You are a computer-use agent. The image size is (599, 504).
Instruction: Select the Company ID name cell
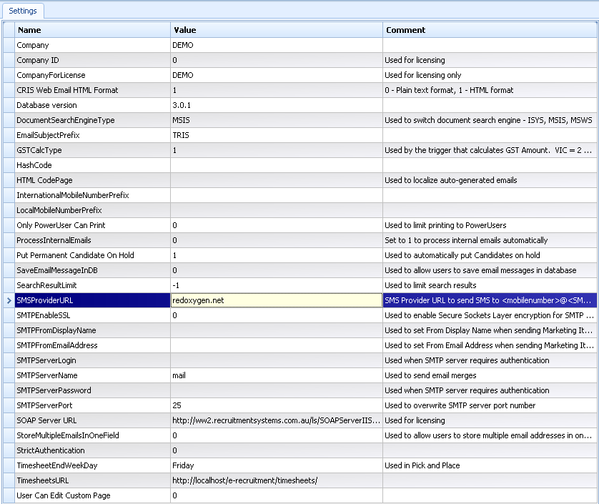click(92, 60)
